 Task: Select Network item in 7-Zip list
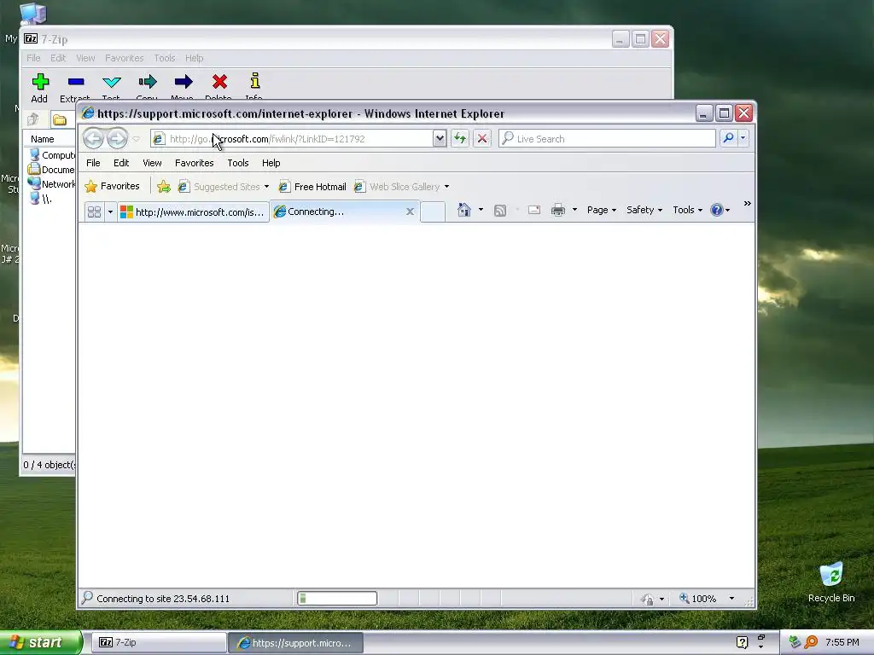tap(52, 184)
